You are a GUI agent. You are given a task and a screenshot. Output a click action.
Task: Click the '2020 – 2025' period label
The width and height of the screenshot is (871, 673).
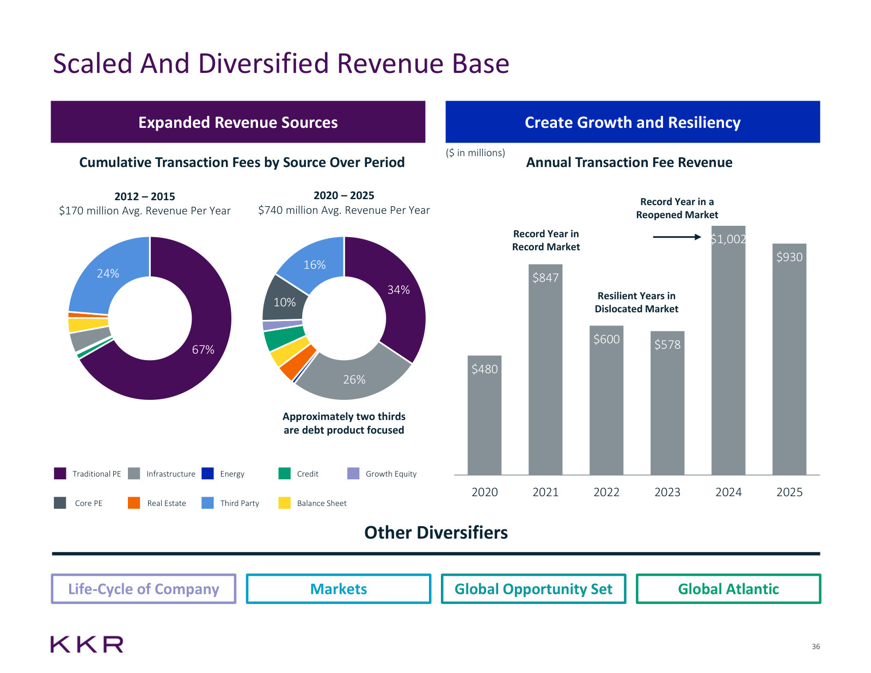pyautogui.click(x=344, y=195)
